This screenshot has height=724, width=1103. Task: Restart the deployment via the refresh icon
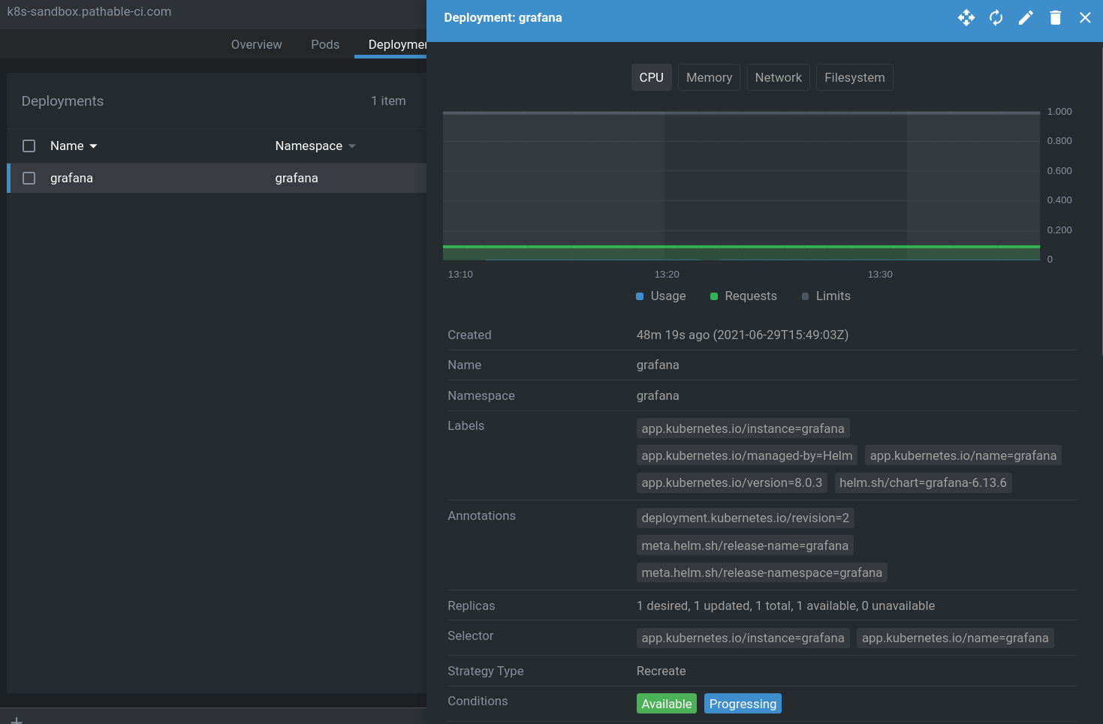tap(996, 17)
